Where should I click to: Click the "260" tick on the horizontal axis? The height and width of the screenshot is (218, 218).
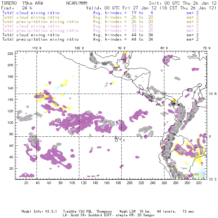(164, 183)
